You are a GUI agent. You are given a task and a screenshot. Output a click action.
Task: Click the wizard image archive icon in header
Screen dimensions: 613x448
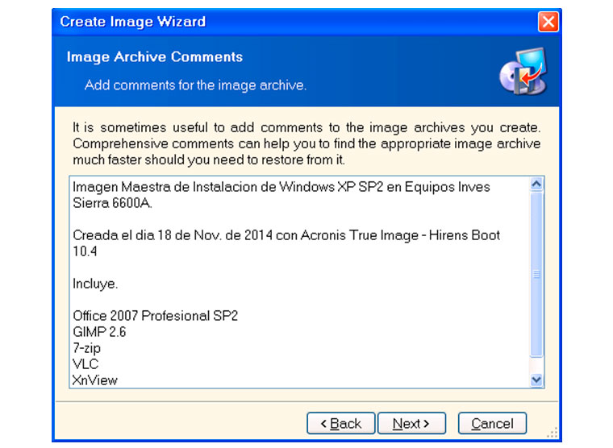pyautogui.click(x=523, y=72)
